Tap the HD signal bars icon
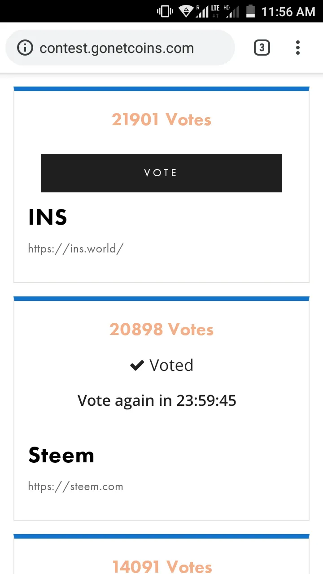This screenshot has height=574, width=323. pyautogui.click(x=231, y=11)
